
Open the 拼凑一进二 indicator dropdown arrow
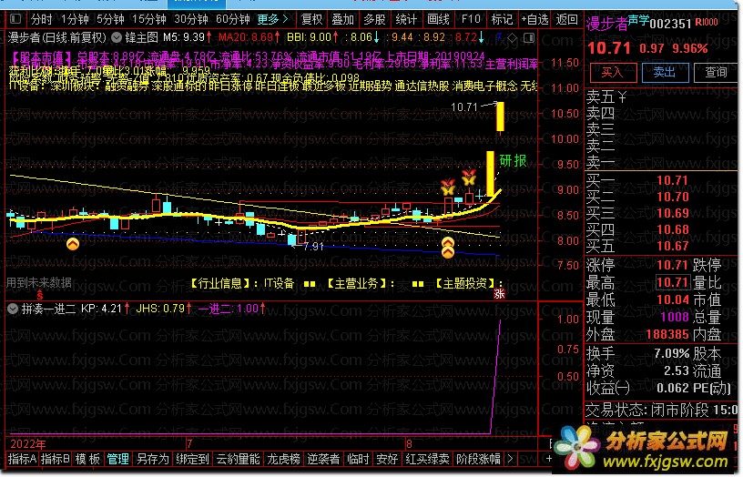pyautogui.click(x=14, y=309)
